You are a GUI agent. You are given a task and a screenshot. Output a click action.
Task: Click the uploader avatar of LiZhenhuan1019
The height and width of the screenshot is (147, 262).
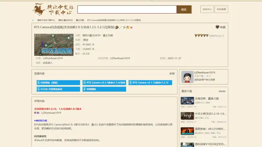[x=187, y=77]
